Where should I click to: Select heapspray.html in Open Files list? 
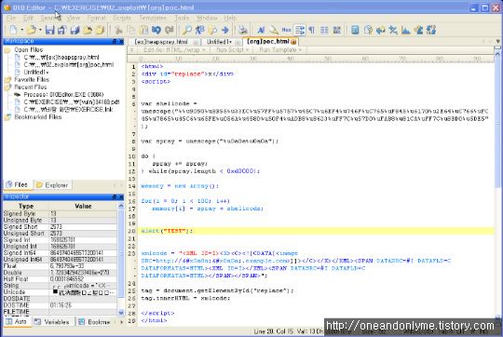tap(61, 58)
